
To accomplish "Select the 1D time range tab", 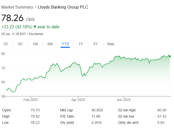I will click(5, 44).
